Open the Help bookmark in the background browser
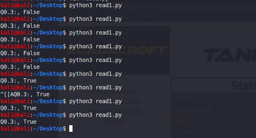Viewport: 256px width, 138px height. pos(145,16)
